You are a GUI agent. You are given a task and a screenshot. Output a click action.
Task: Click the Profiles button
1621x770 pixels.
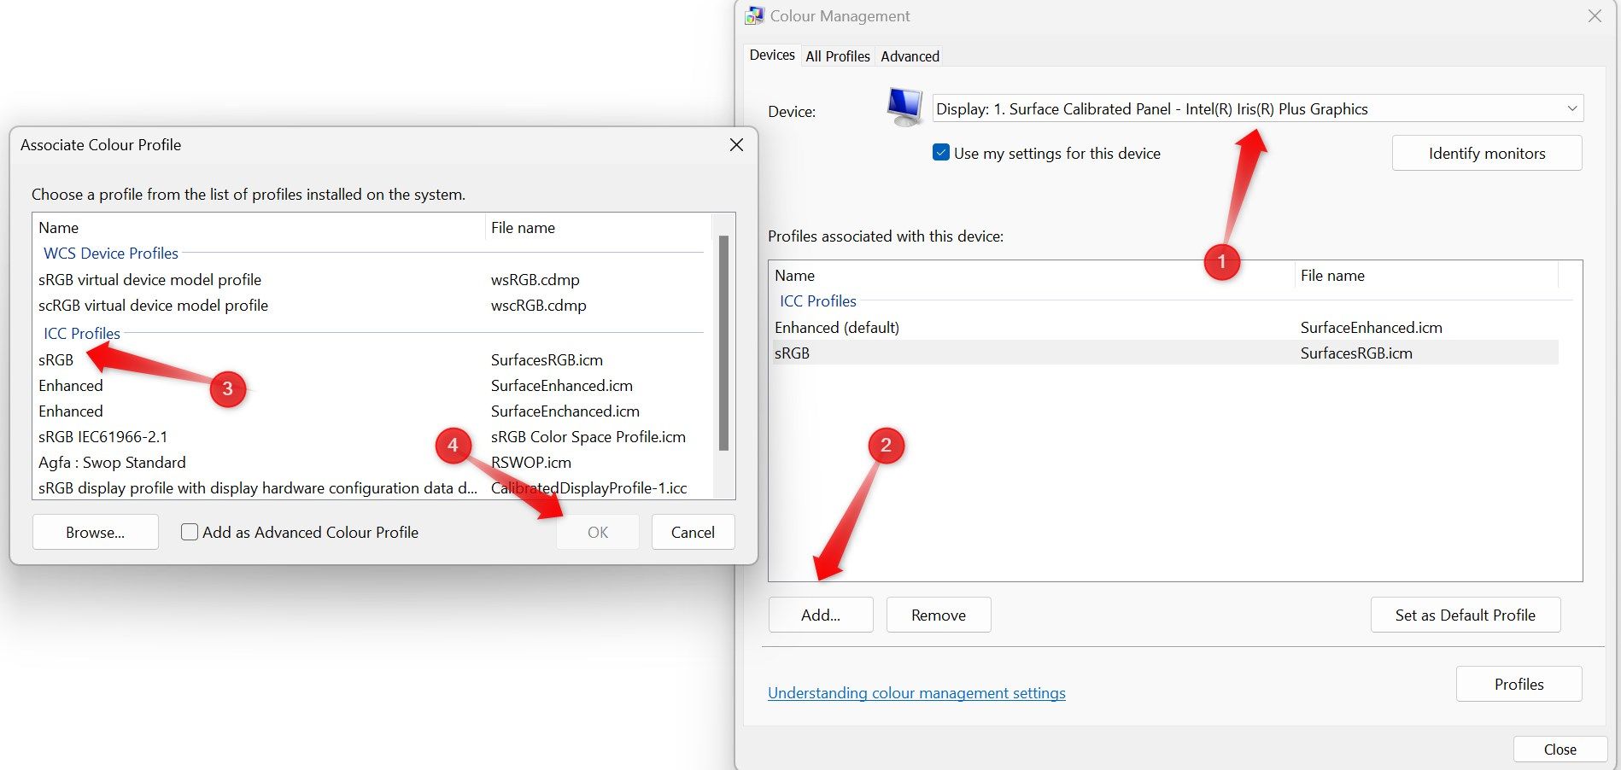coord(1519,684)
